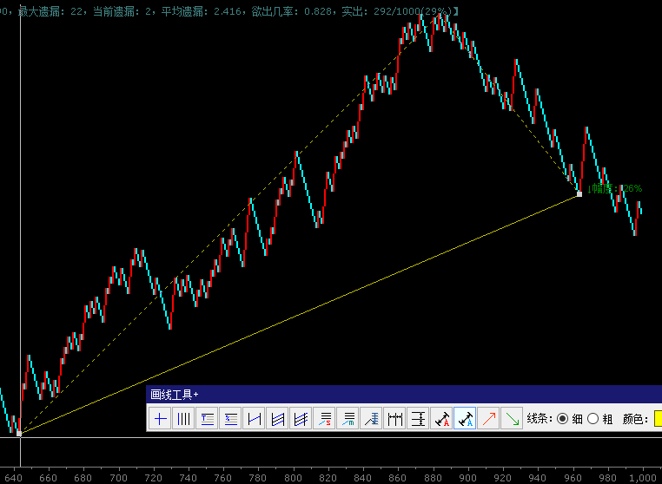Screen dimensions: 662x484
Task: Click the measure tool with red A
Action: tap(441, 419)
